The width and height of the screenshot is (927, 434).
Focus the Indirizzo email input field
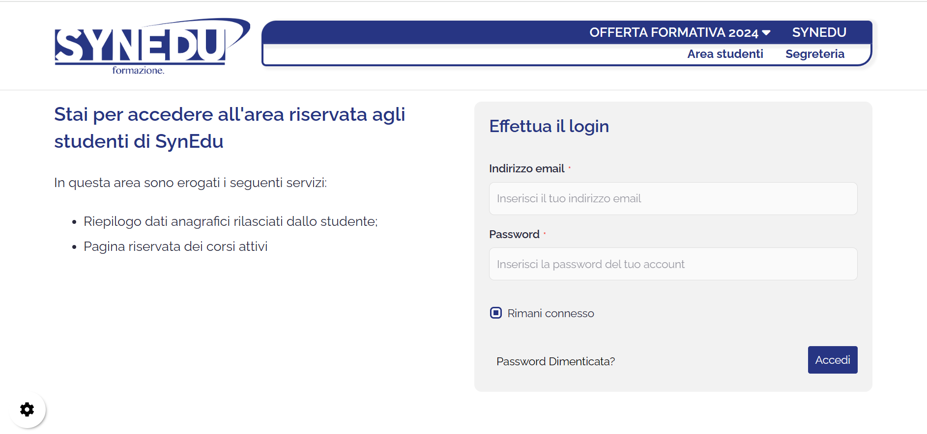click(673, 199)
